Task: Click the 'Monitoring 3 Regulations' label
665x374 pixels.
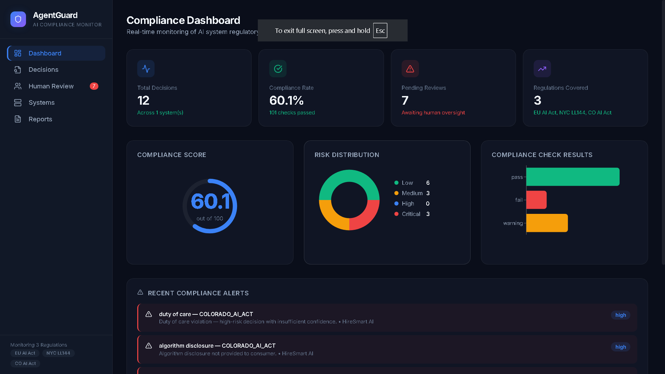Action: pos(39,345)
